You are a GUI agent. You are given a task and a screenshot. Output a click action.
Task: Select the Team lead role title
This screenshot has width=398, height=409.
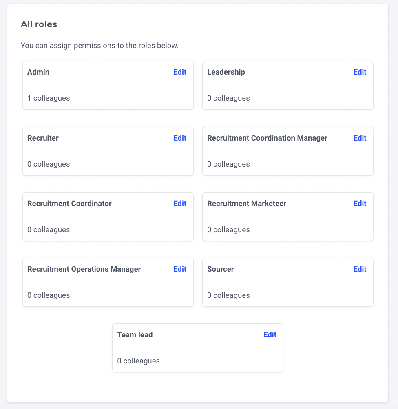point(135,335)
